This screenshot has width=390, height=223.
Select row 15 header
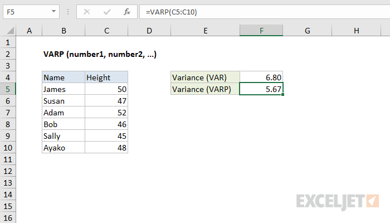coord(8,206)
